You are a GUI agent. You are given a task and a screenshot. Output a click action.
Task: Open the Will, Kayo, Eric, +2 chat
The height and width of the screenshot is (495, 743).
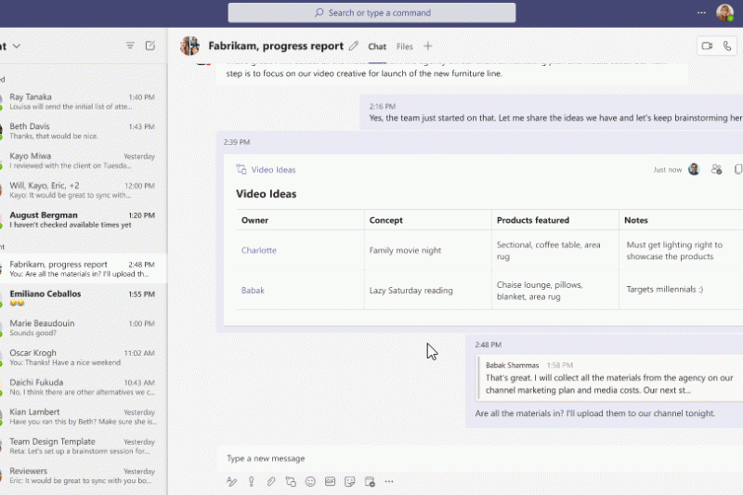click(84, 190)
